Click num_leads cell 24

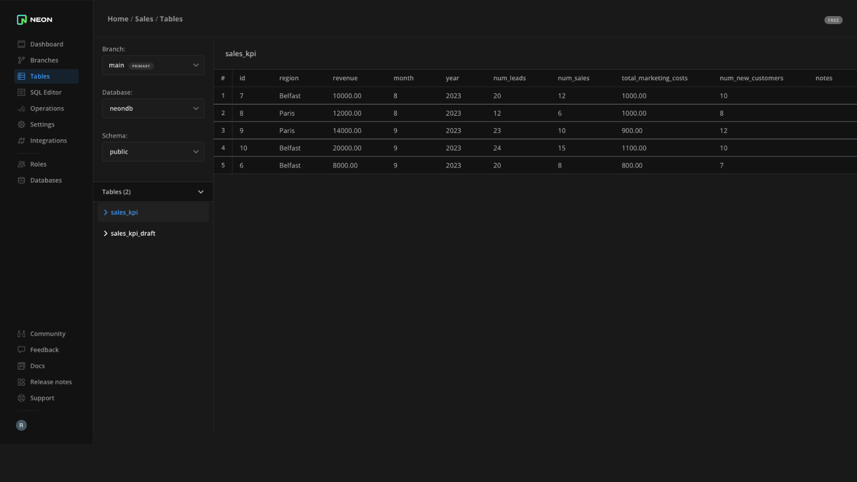(x=497, y=148)
